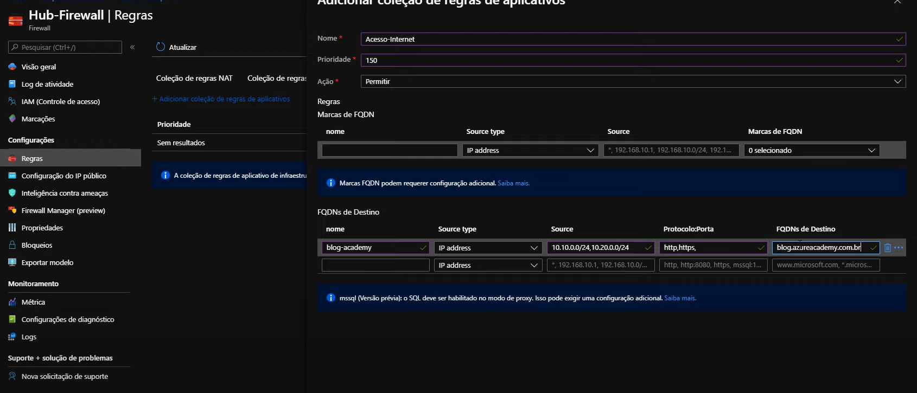The height and width of the screenshot is (393, 917).
Task: Click the Propriedades bars icon
Action: [x=12, y=228]
